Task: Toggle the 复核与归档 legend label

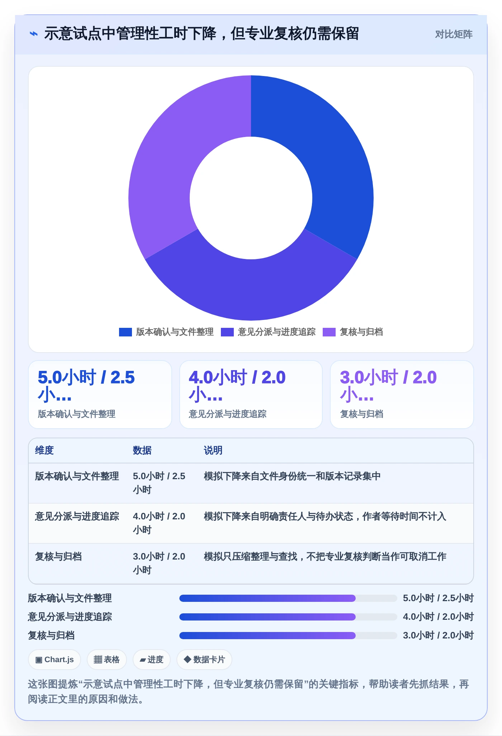Action: coord(361,332)
